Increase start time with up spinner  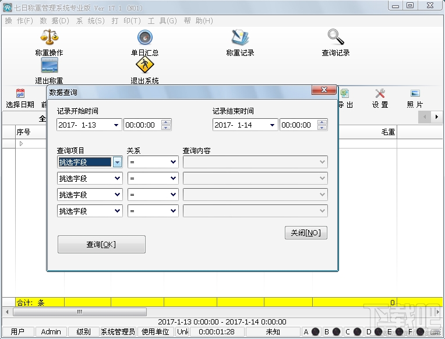tap(166, 122)
